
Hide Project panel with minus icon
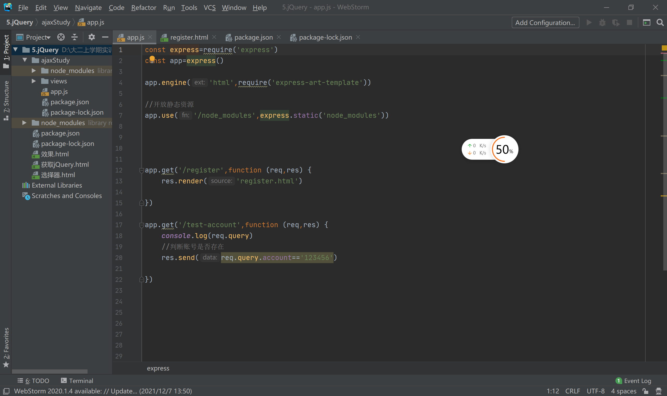[105, 37]
